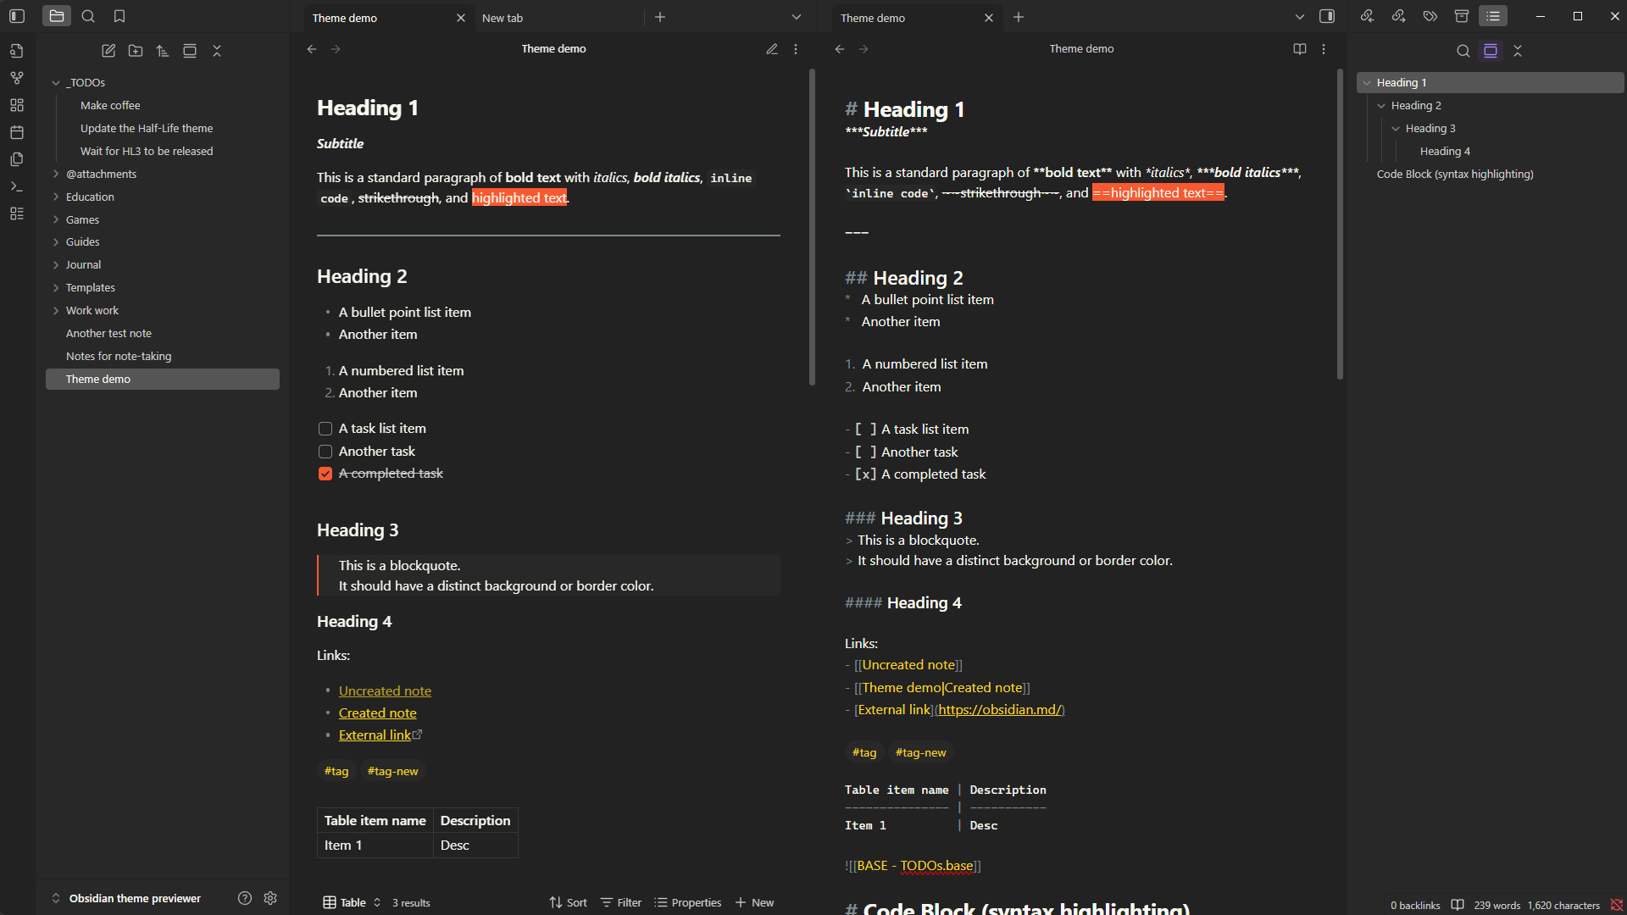Search headings in the outline panel
Image resolution: width=1627 pixels, height=915 pixels.
tap(1463, 51)
